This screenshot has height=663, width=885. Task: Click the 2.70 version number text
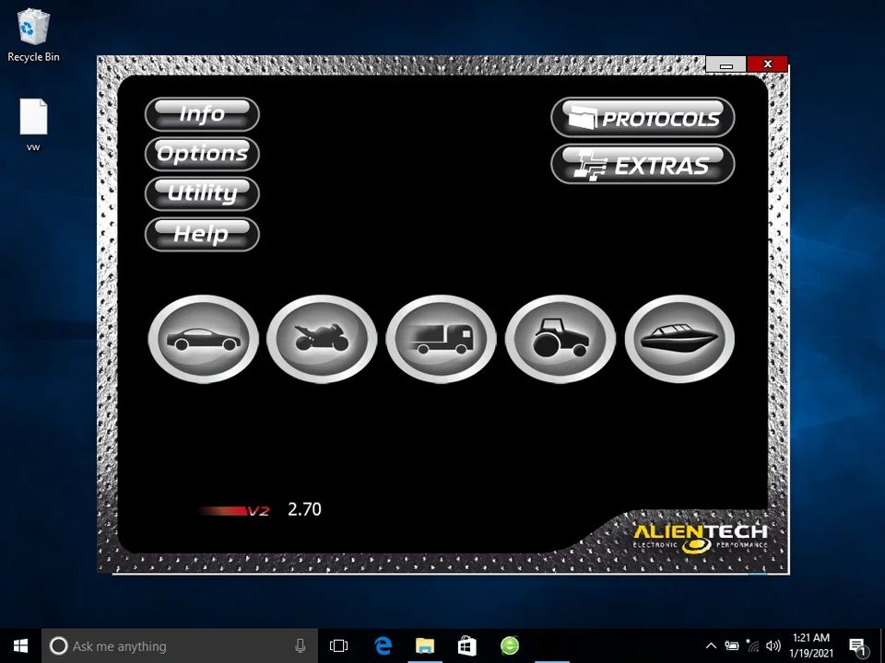305,509
